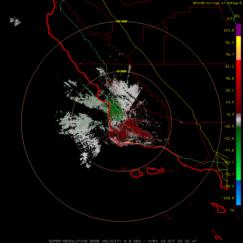Click the VEL label above the color scale
243x243 pixels.
(x=237, y=16)
